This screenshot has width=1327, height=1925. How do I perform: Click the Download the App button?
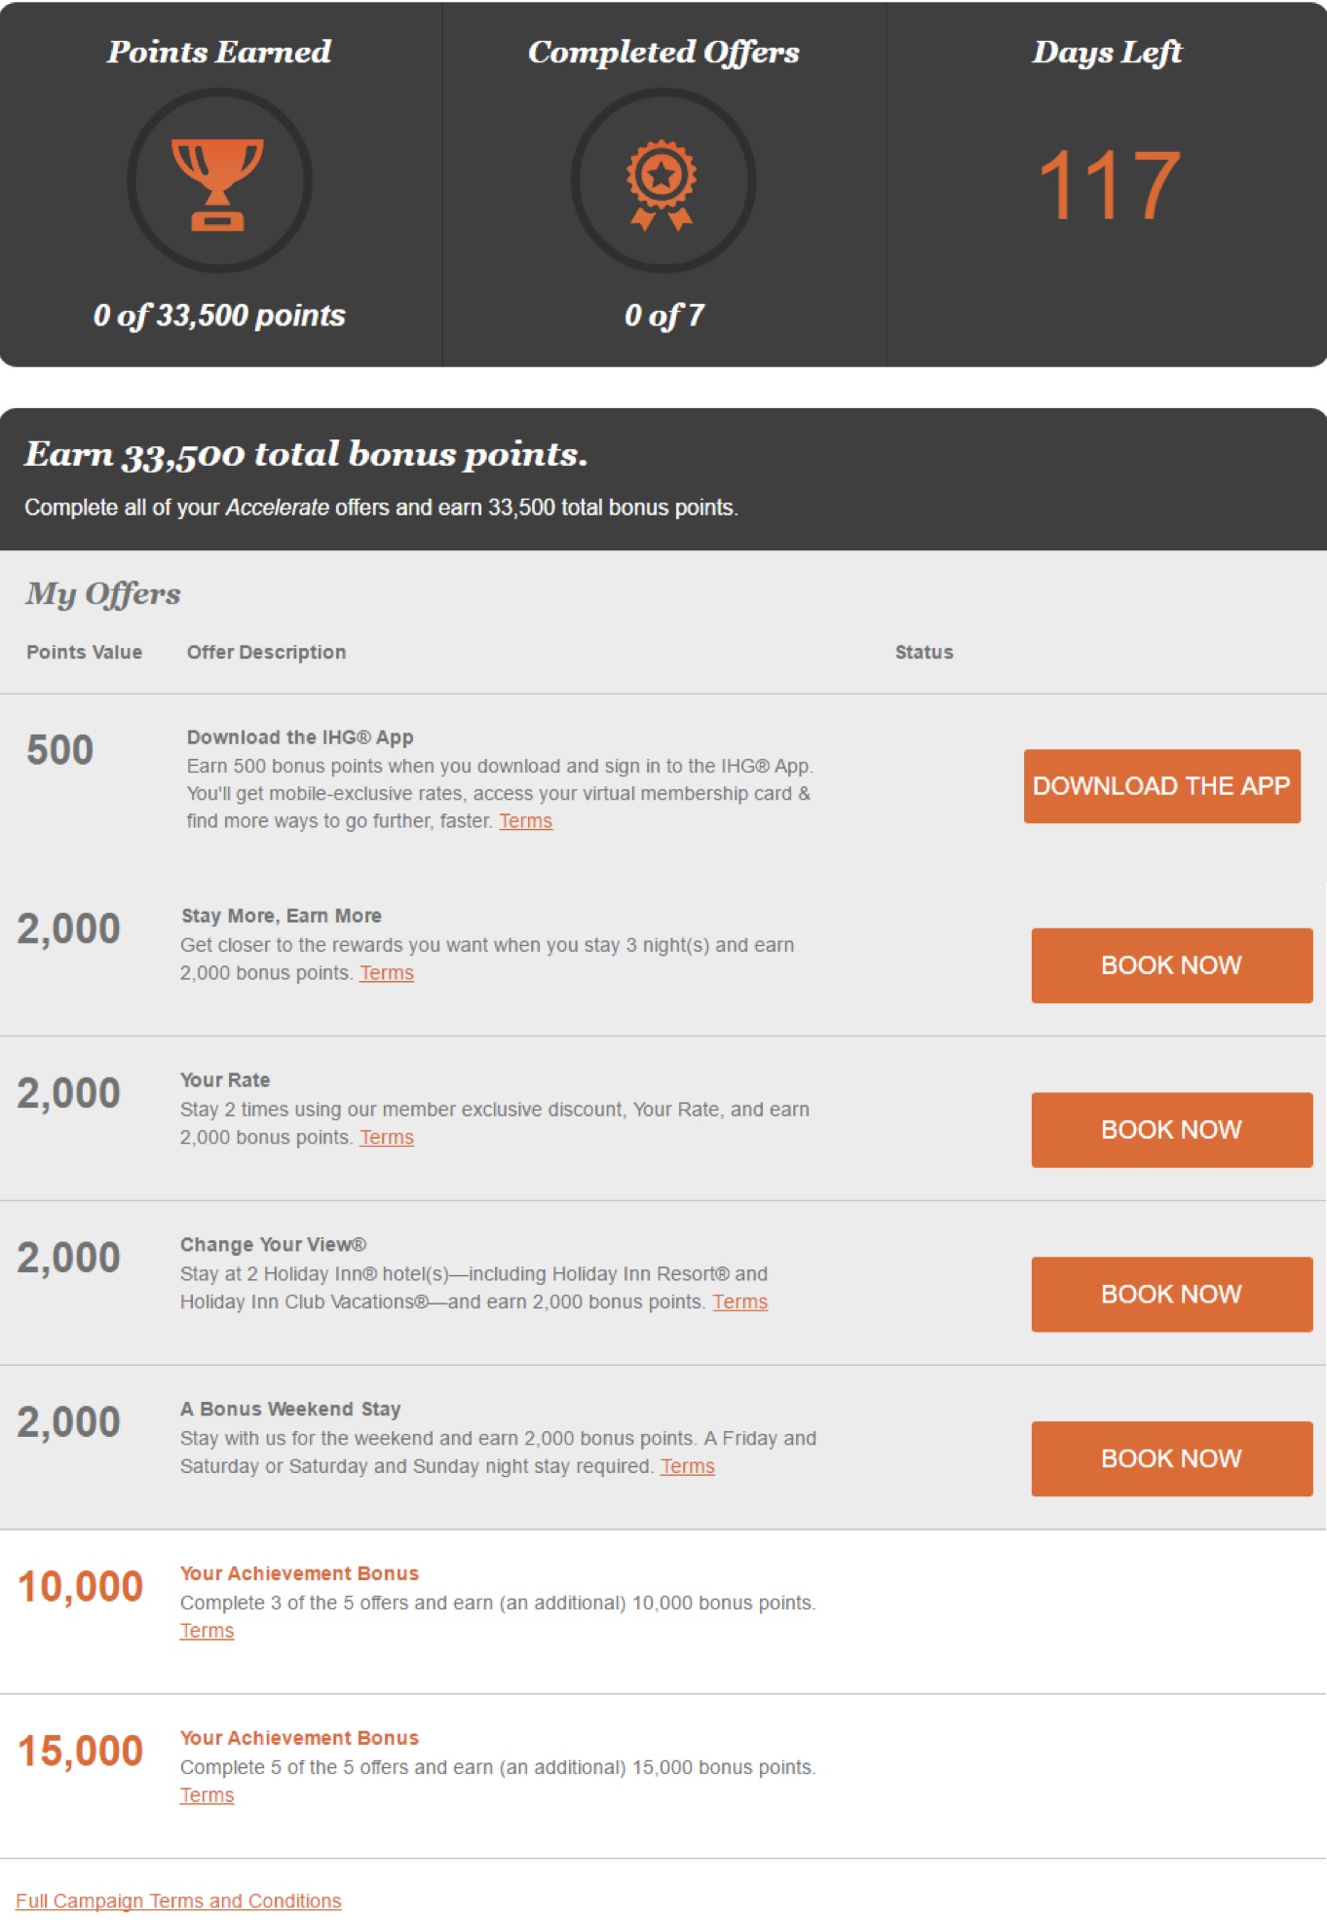point(1161,786)
